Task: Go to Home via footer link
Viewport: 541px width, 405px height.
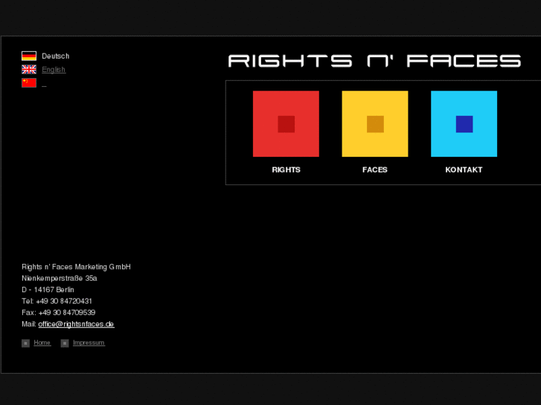Action: 42,343
